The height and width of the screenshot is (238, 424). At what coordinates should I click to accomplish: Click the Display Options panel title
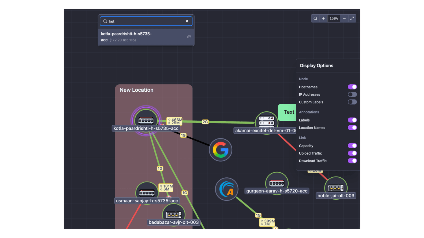(317, 66)
